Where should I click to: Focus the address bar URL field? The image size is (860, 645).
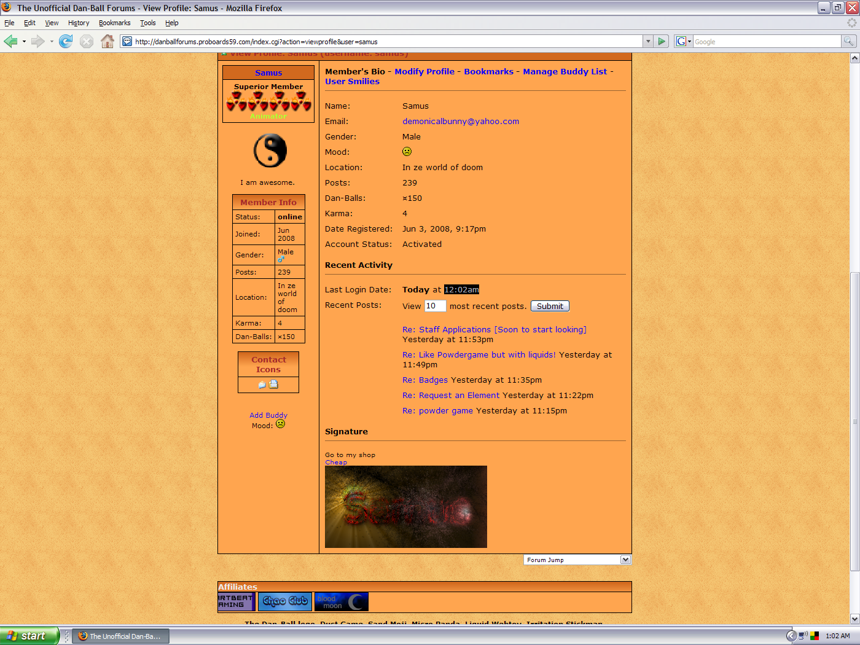coord(387,42)
